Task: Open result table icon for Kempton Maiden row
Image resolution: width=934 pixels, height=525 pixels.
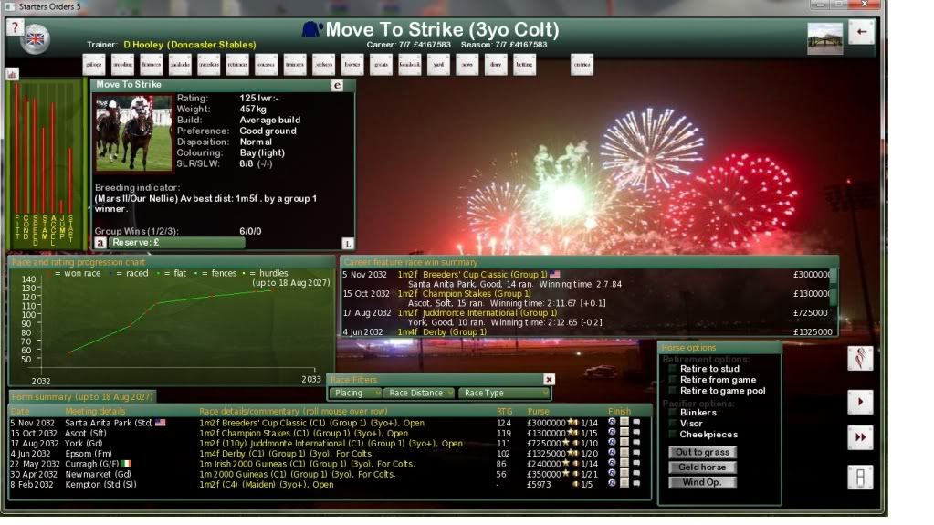Action: click(x=624, y=483)
